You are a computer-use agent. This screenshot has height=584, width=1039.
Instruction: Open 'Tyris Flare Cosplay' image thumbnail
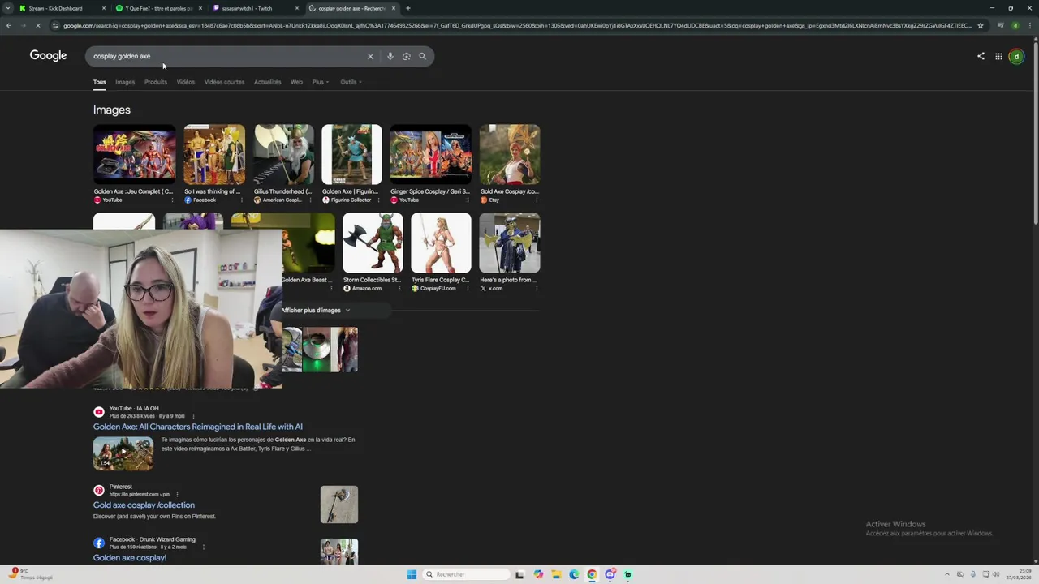point(441,243)
